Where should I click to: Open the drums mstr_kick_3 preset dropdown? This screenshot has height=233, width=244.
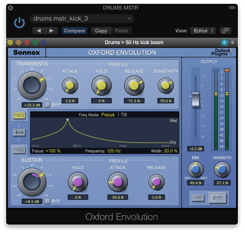82,19
